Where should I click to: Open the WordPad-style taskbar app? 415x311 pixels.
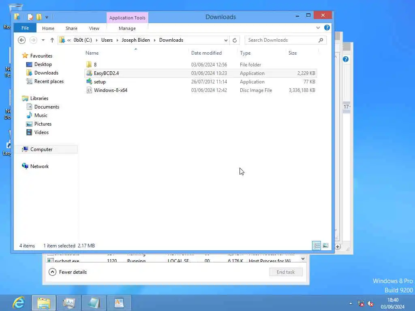[119, 303]
